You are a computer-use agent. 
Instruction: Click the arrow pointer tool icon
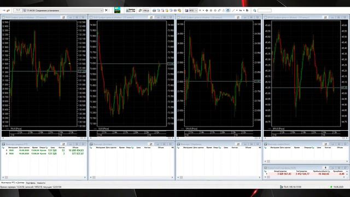tap(247, 10)
